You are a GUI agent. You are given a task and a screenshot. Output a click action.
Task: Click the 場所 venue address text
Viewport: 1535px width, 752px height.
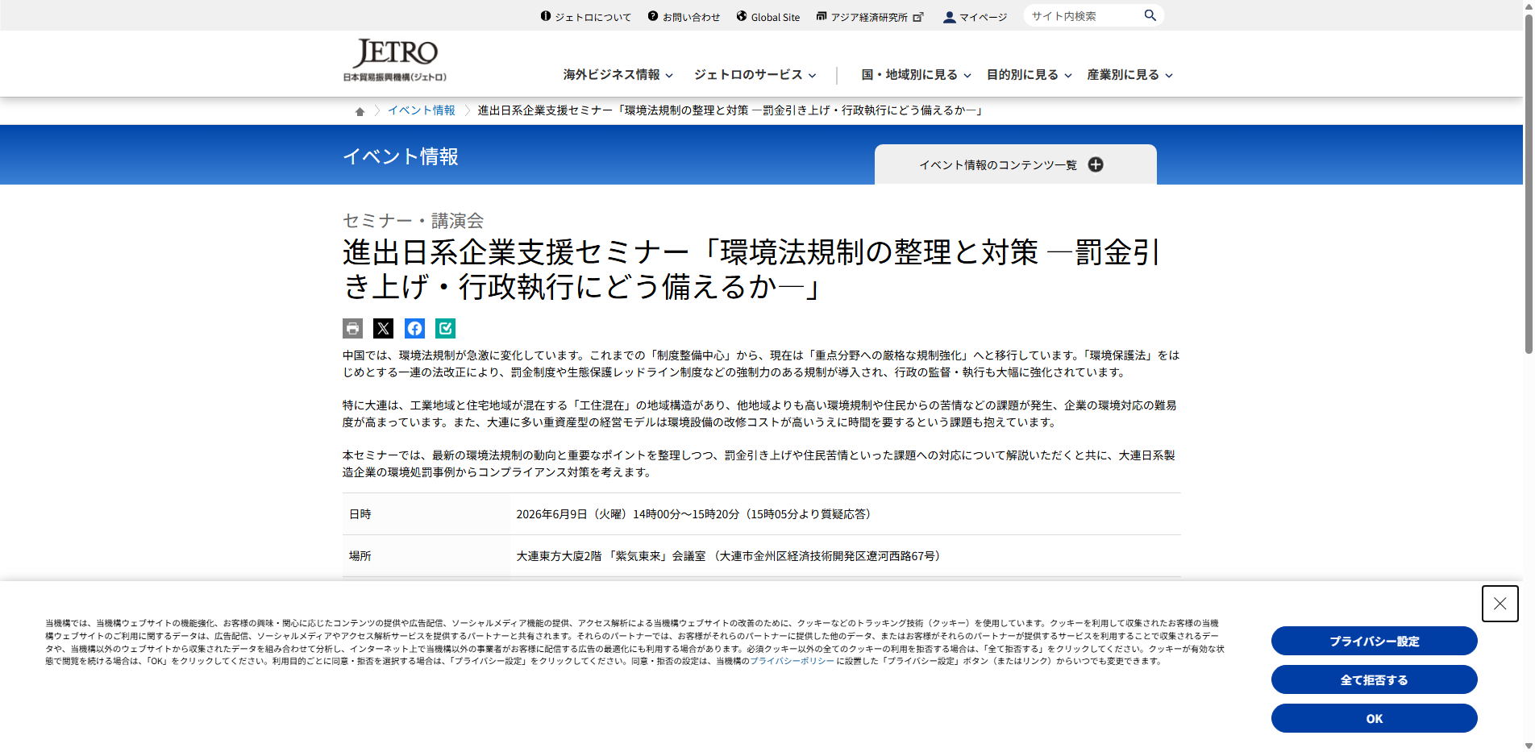coord(730,556)
